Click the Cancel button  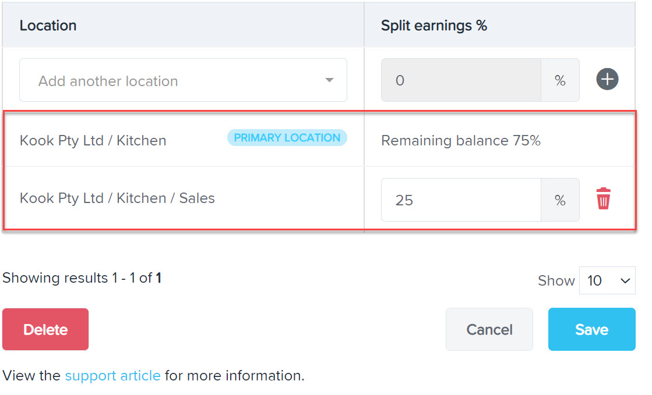click(489, 329)
